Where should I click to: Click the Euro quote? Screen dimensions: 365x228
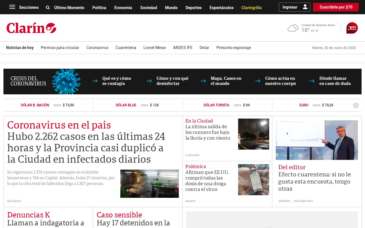click(316, 105)
